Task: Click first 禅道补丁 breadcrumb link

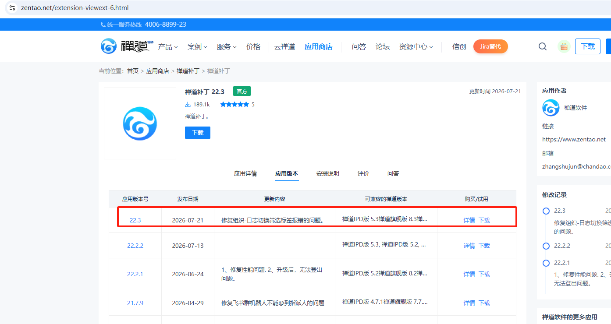Action: 188,71
